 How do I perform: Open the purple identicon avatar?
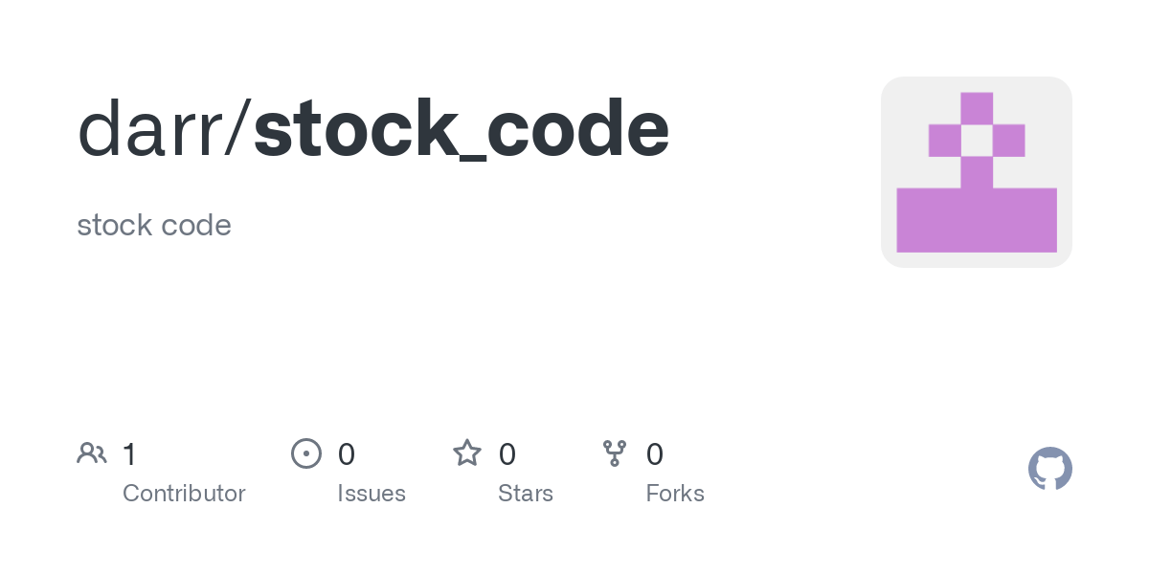coord(977,172)
